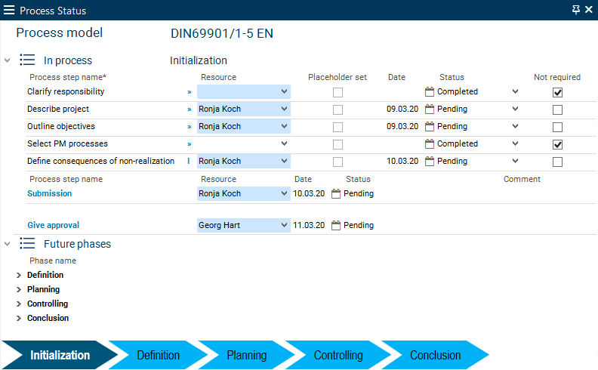This screenshot has width=598, height=370.
Task: Open Resource dropdown for Give approval
Action: [x=284, y=225]
